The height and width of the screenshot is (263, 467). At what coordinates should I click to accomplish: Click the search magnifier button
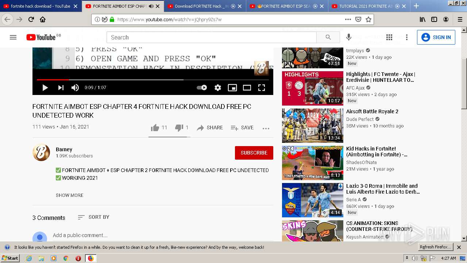pos(328,37)
